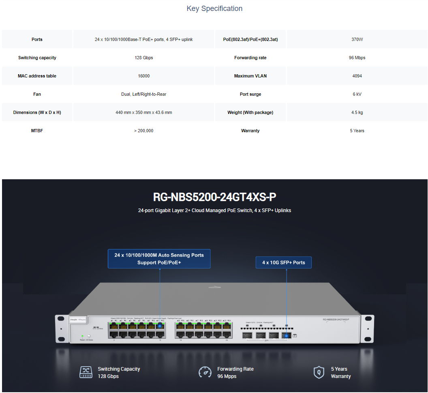This screenshot has width=428, height=393.
Task: Click the '4094' value
Action: 357,76
